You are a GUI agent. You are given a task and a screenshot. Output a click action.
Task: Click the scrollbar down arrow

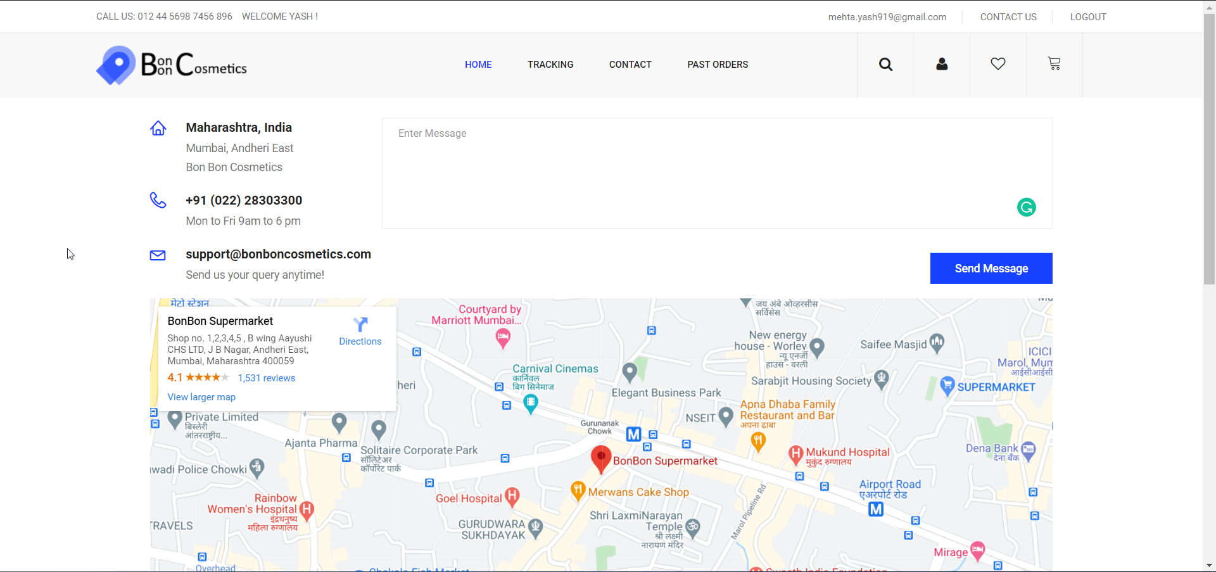tap(1210, 566)
